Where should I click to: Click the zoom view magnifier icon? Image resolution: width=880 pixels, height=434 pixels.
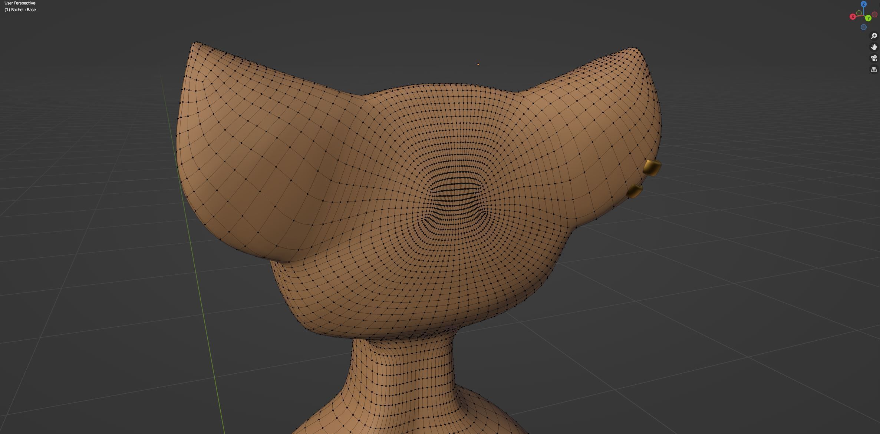click(x=874, y=36)
